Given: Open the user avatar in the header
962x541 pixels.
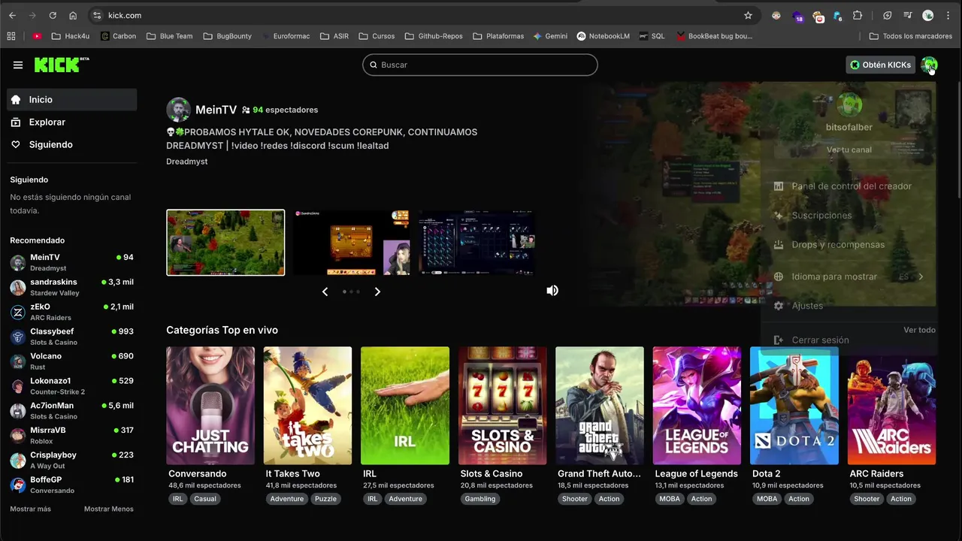Looking at the screenshot, I should [x=929, y=65].
